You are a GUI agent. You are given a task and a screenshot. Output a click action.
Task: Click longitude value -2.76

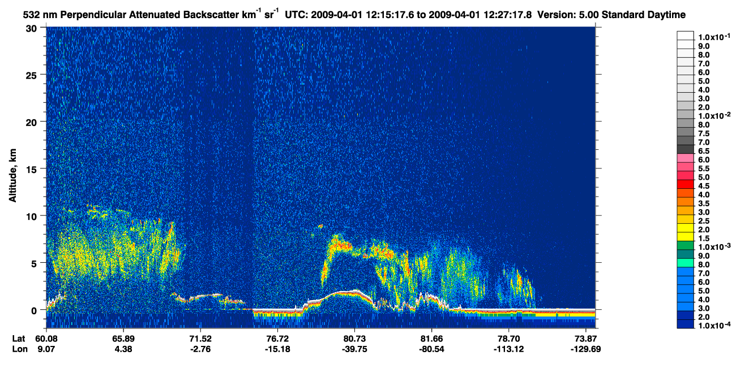pyautogui.click(x=200, y=349)
